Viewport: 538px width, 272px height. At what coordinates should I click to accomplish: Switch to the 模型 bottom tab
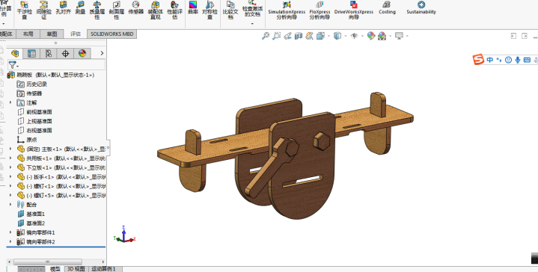pos(55,269)
